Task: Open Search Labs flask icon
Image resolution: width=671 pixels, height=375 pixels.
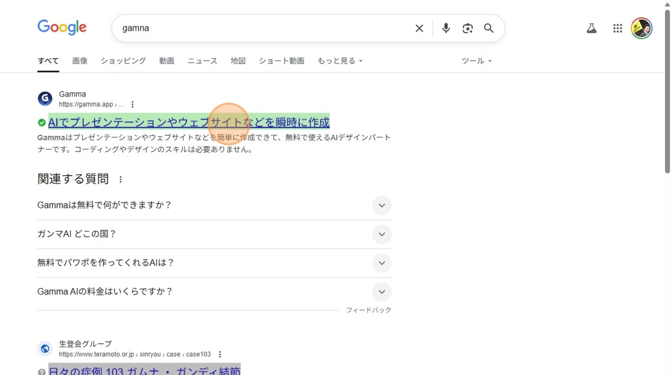Action: click(591, 28)
